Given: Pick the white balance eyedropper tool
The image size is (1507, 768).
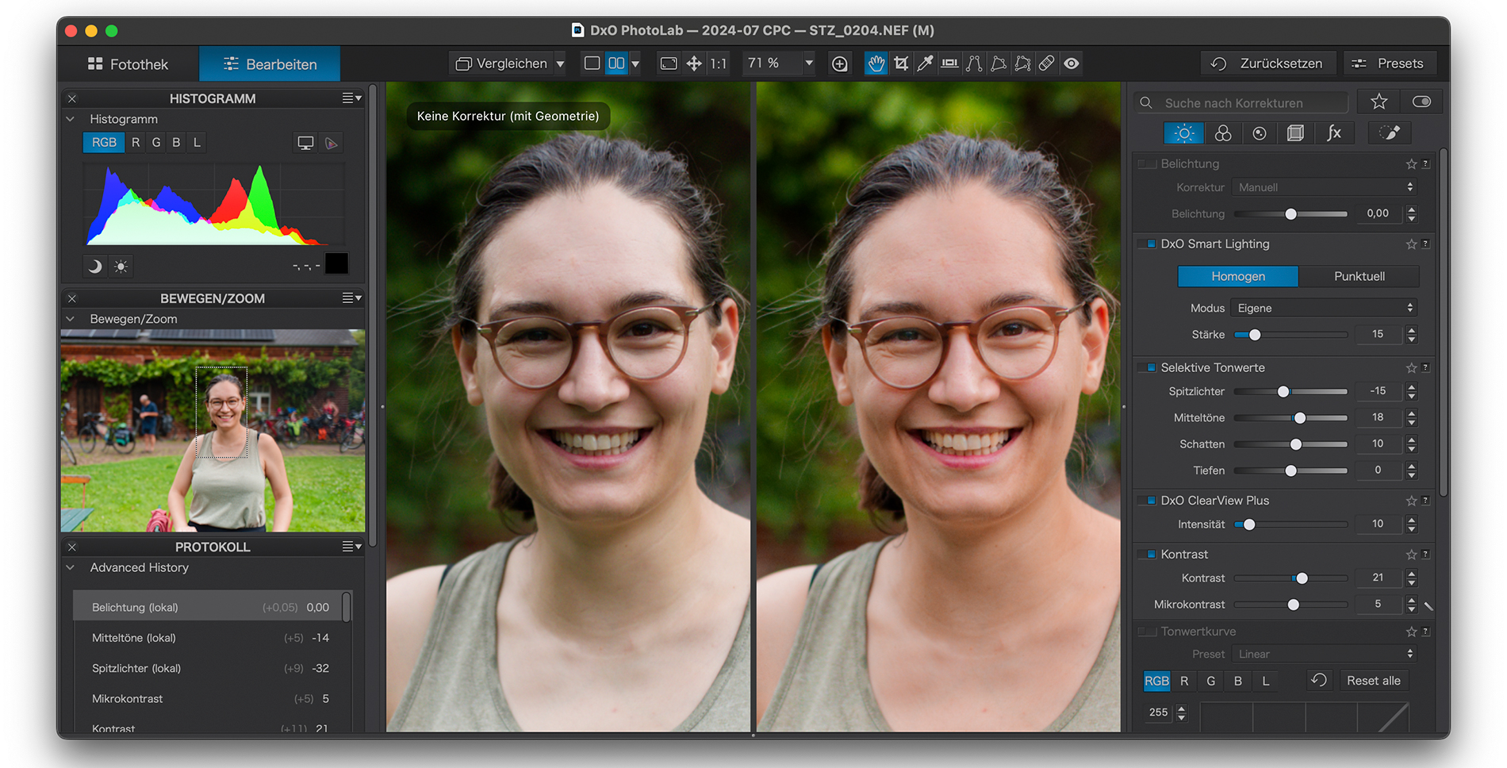Looking at the screenshot, I should click(x=925, y=63).
